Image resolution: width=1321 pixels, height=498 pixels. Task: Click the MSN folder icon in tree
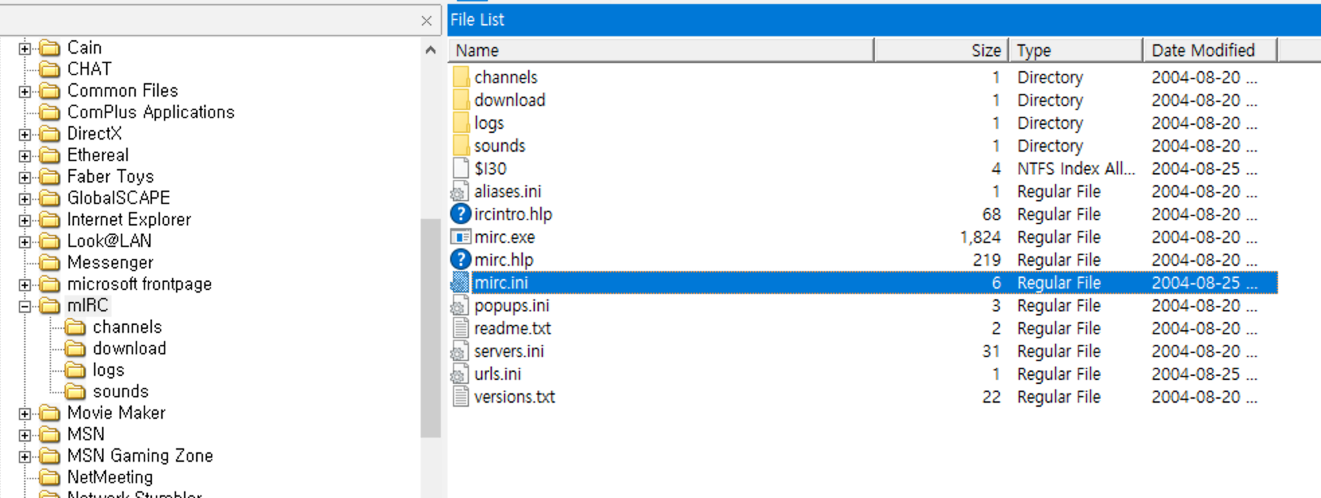50,434
